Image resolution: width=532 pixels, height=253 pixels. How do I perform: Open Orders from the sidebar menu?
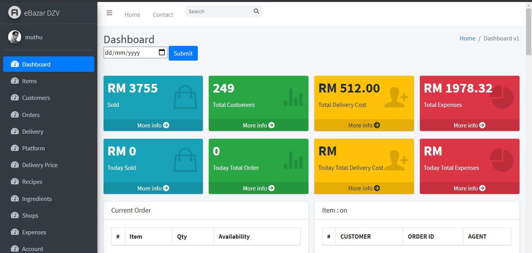[31, 115]
